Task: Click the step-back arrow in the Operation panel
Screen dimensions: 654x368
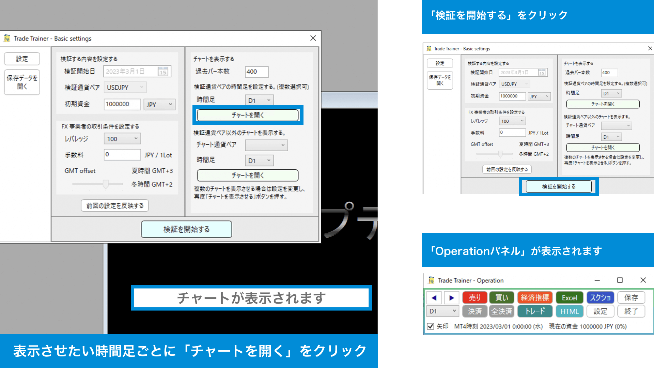Action: 434,298
